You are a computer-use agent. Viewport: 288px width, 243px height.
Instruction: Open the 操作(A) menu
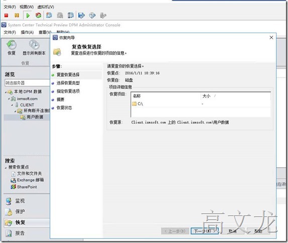click(27, 32)
